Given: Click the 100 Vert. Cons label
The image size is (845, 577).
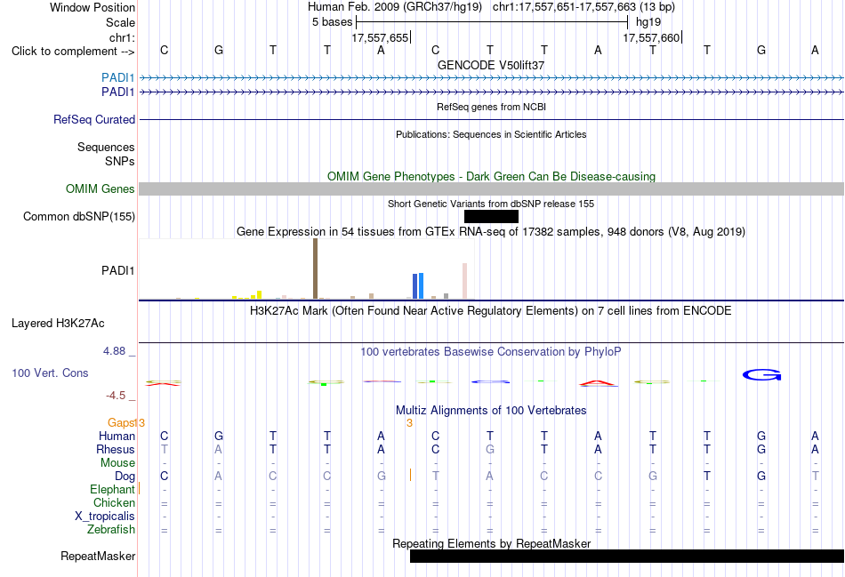Looking at the screenshot, I should click(50, 373).
